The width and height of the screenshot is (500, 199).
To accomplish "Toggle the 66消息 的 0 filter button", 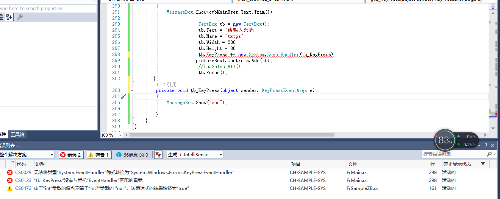I will click(x=132, y=155).
